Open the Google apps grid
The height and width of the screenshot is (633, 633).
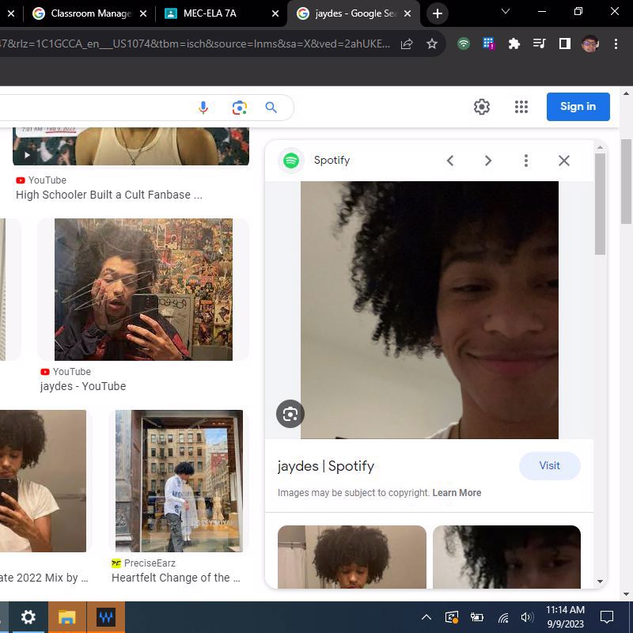[521, 107]
